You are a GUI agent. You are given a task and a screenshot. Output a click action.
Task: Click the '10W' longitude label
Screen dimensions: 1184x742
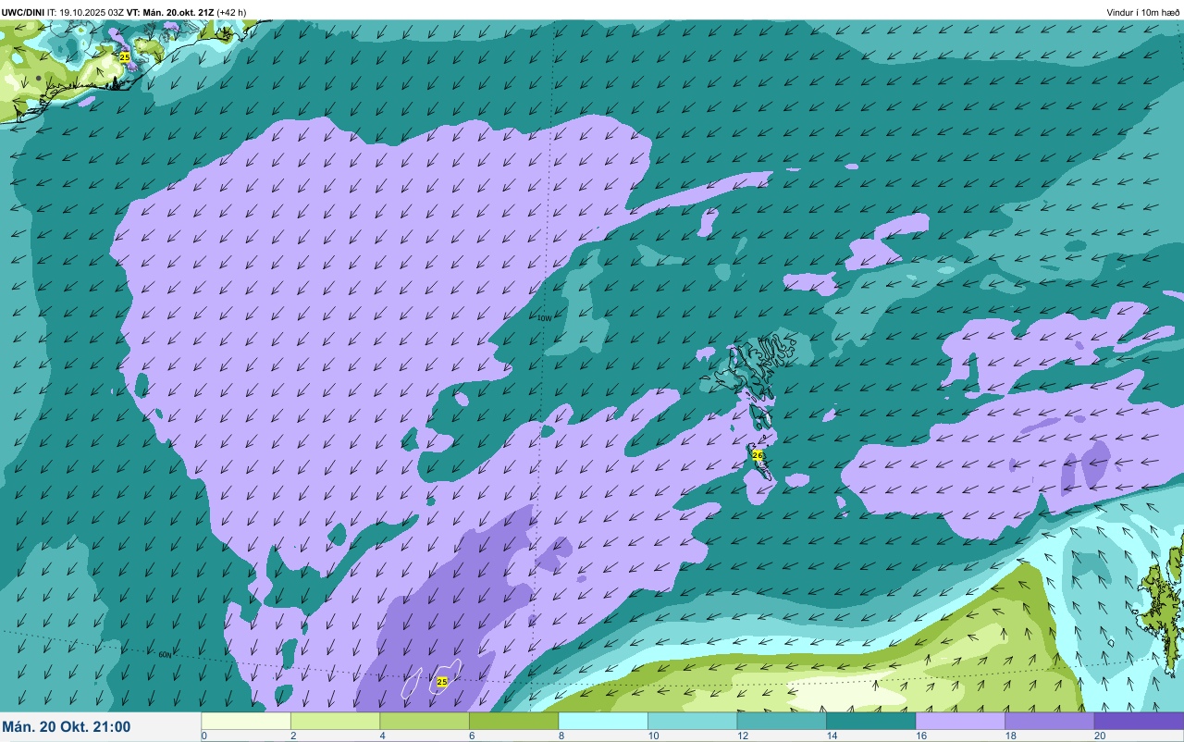pos(545,318)
